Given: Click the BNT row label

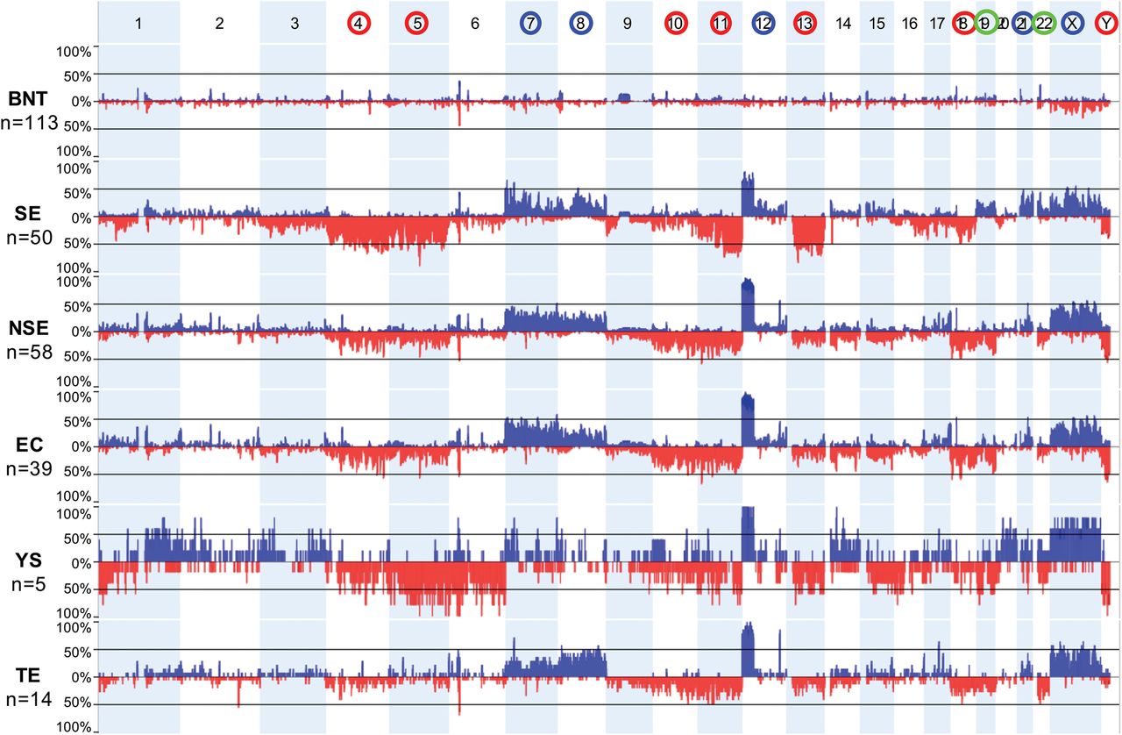Looking at the screenshot, I should tap(28, 100).
